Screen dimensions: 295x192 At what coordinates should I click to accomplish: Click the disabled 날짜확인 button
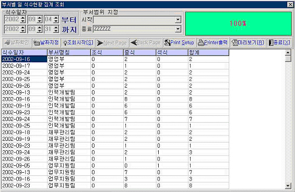click(17, 42)
